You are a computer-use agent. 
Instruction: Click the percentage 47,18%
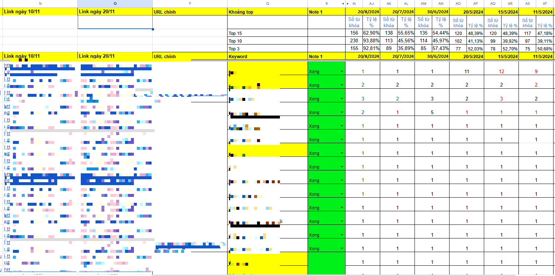[545, 33]
